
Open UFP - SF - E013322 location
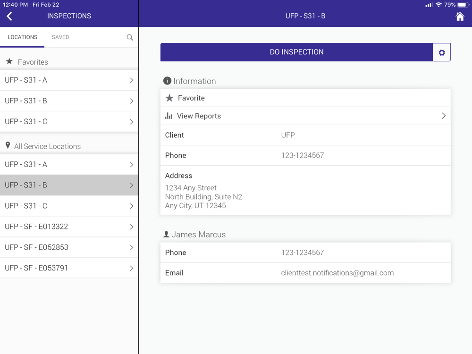point(69,227)
